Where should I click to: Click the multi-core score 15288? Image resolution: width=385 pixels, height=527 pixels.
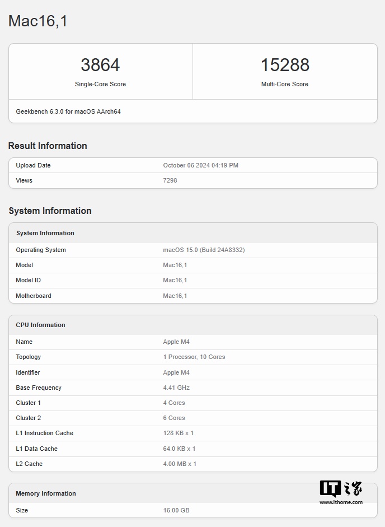coord(285,65)
